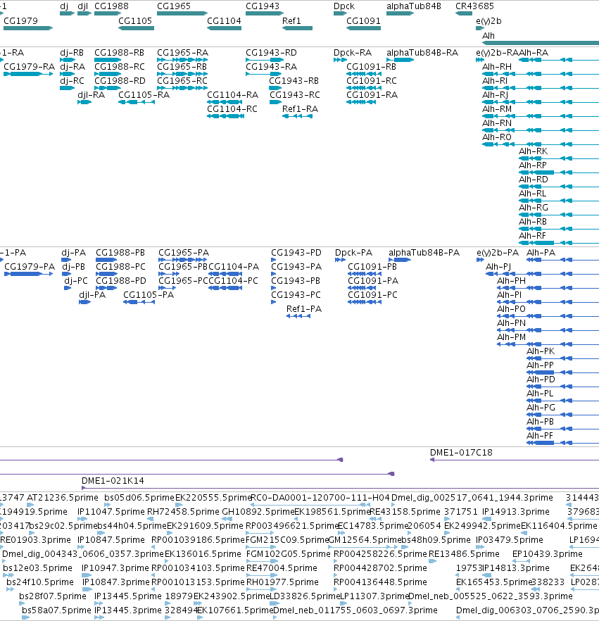Select protein Ref1-PA
This screenshot has height=621, width=599.
(x=298, y=316)
